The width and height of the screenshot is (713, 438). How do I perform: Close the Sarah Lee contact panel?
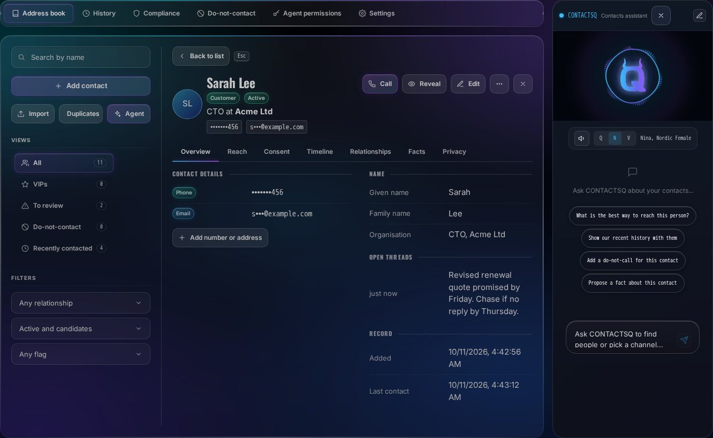coord(523,84)
